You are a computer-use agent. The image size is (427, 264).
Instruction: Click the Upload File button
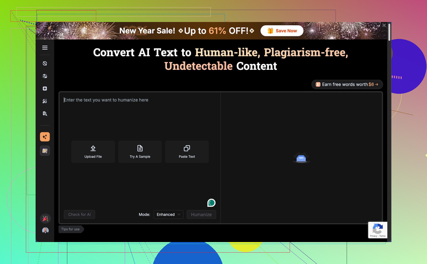[93, 152]
